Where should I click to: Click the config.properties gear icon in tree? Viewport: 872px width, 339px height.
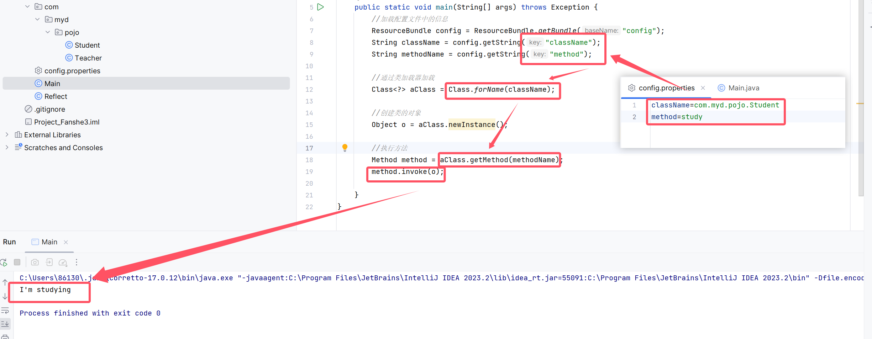pos(38,70)
